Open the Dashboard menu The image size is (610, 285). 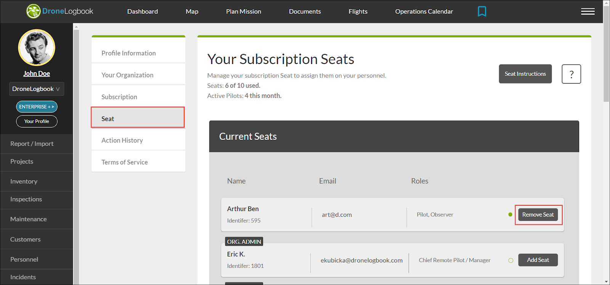143,11
